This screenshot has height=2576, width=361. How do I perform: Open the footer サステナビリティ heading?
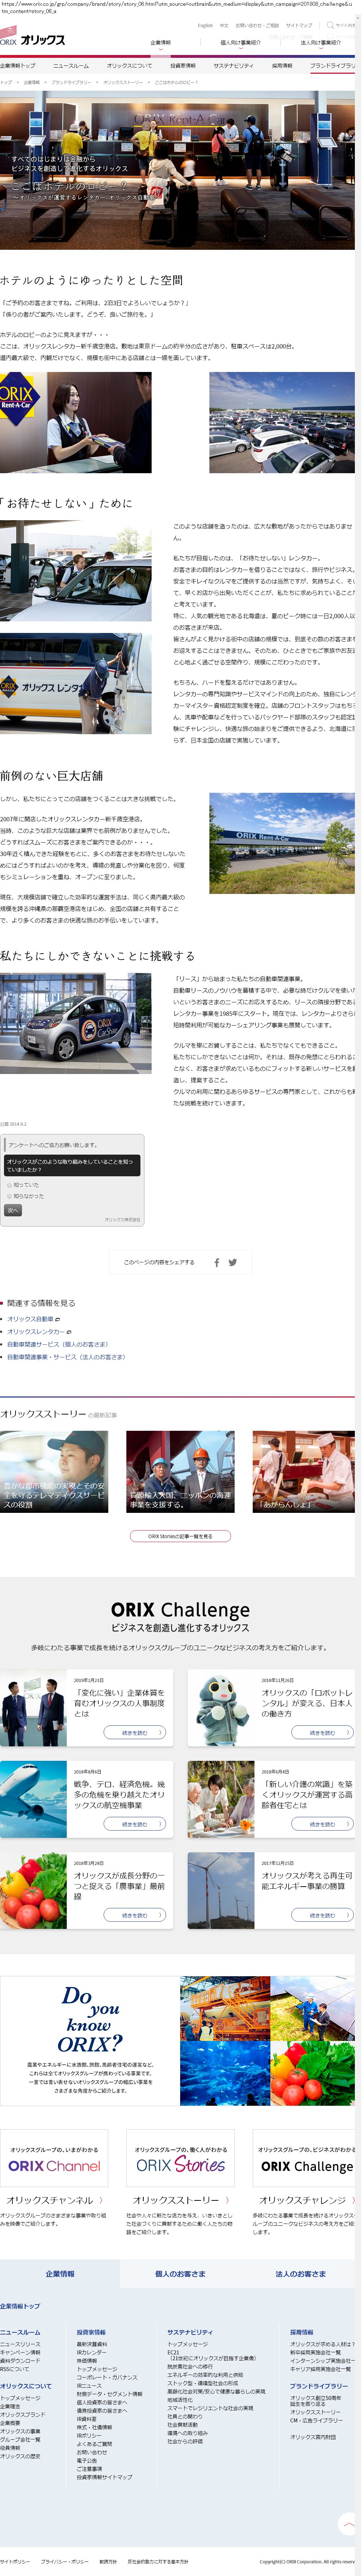tap(190, 2332)
